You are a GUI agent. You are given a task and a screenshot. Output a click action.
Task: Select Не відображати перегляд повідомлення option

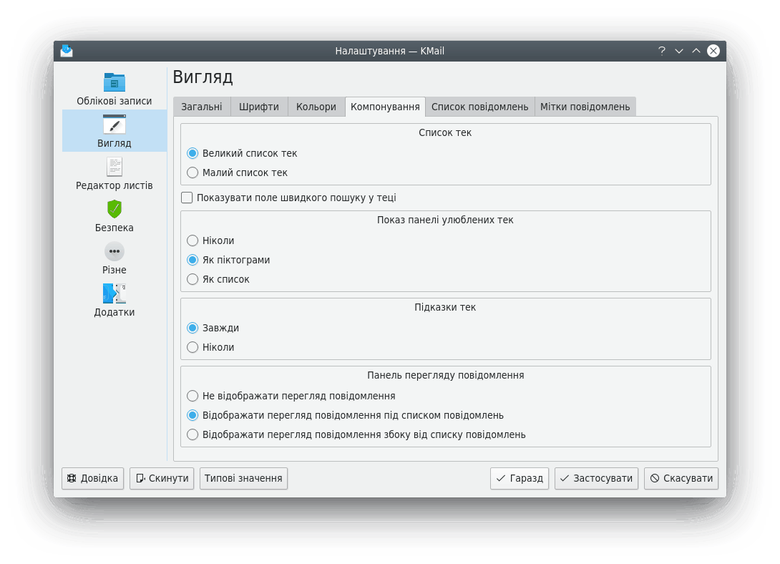(x=192, y=396)
